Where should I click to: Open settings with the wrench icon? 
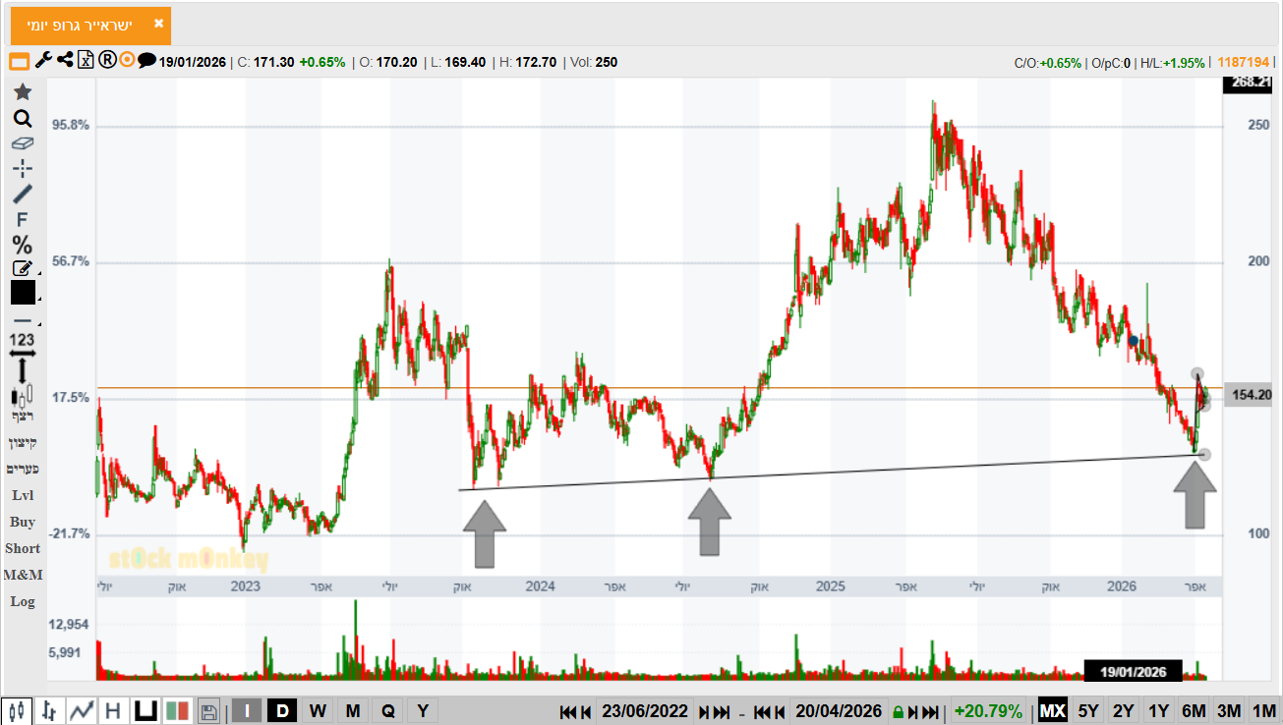click(x=42, y=61)
